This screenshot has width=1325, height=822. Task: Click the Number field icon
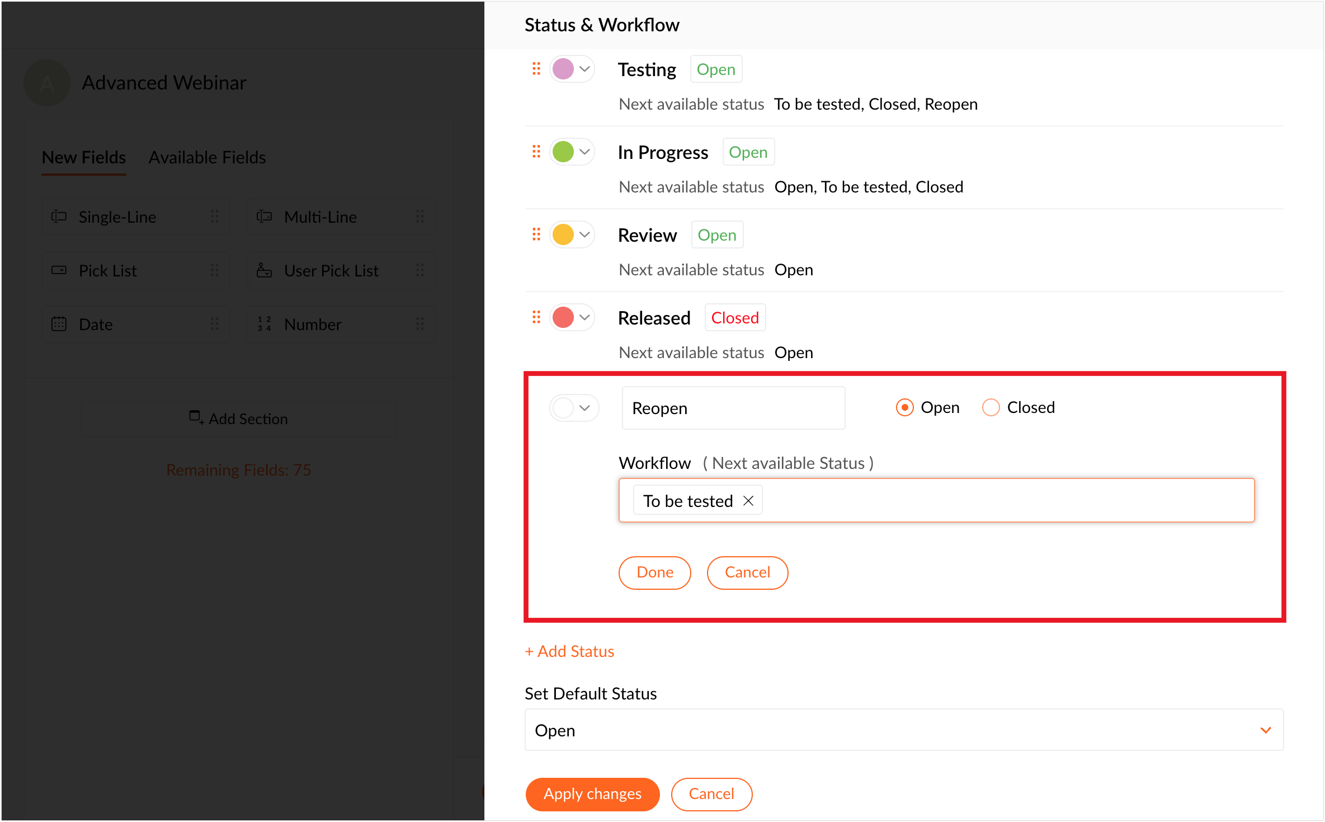point(264,324)
